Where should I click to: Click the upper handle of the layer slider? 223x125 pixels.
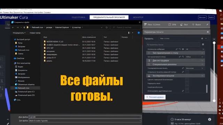pos(214,43)
